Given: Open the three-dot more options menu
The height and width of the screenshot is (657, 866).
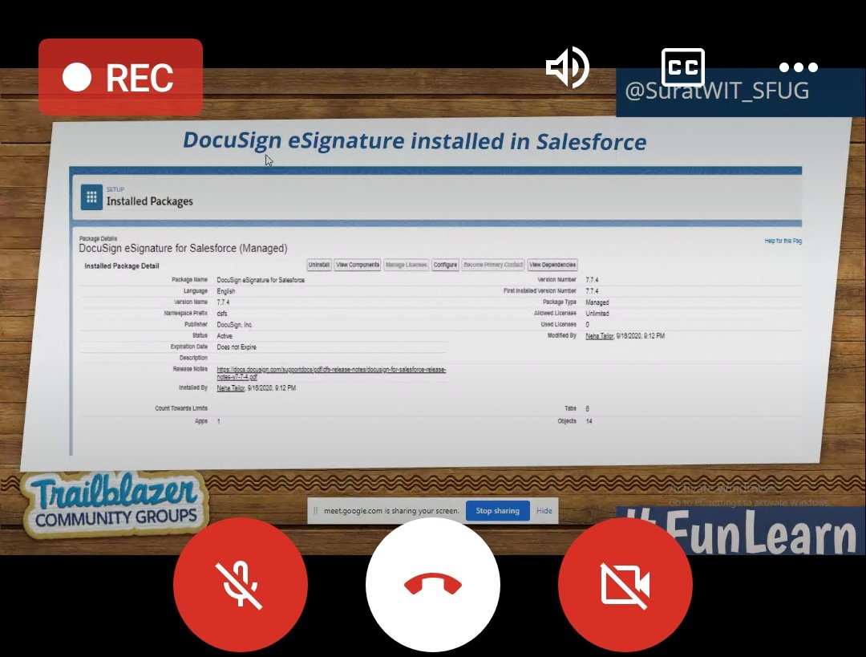Looking at the screenshot, I should point(798,67).
